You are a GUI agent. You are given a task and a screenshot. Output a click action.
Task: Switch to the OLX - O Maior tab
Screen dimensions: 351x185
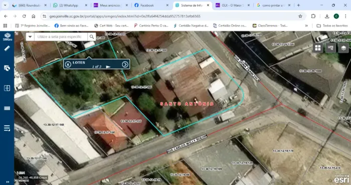click(232, 5)
